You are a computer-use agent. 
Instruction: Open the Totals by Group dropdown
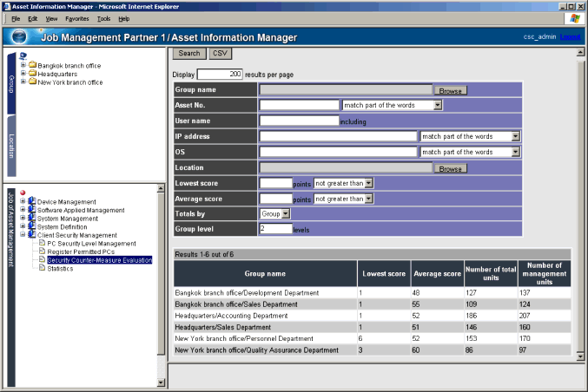(x=286, y=213)
